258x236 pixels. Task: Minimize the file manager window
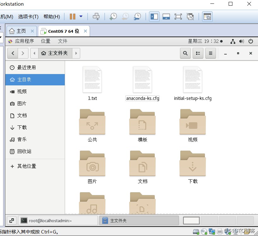[x=225, y=53]
